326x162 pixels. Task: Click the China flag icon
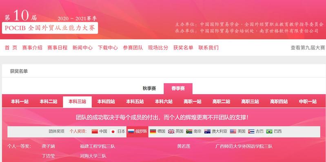95,131
